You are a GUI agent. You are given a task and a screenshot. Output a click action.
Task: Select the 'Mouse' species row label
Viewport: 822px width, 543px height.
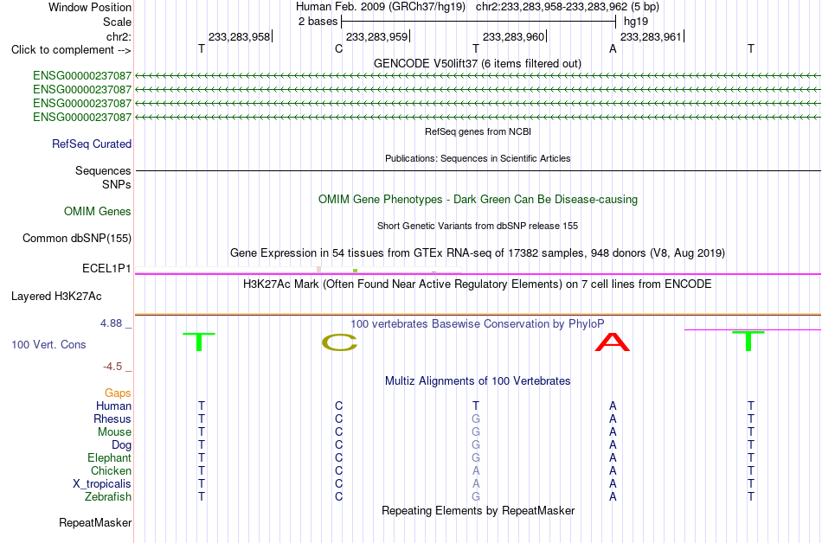point(114,432)
